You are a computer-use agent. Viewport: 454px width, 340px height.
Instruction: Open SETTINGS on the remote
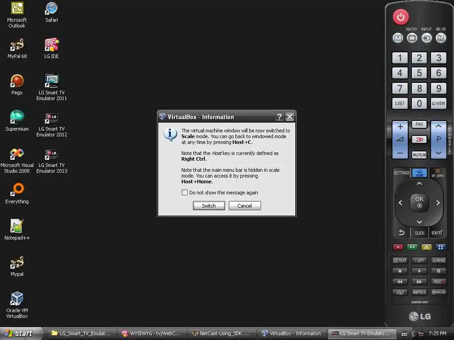tap(401, 173)
